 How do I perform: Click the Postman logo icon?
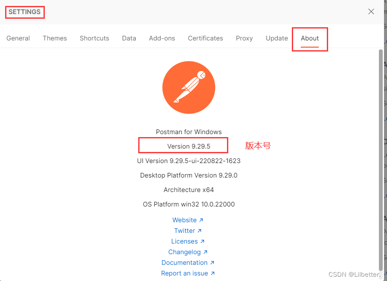coord(189,87)
